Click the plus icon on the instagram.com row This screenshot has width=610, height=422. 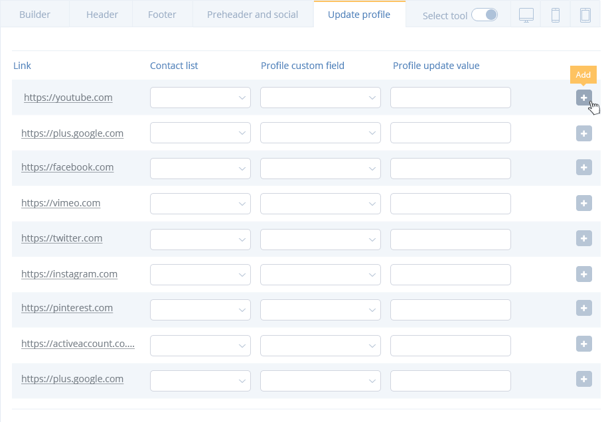pos(583,274)
